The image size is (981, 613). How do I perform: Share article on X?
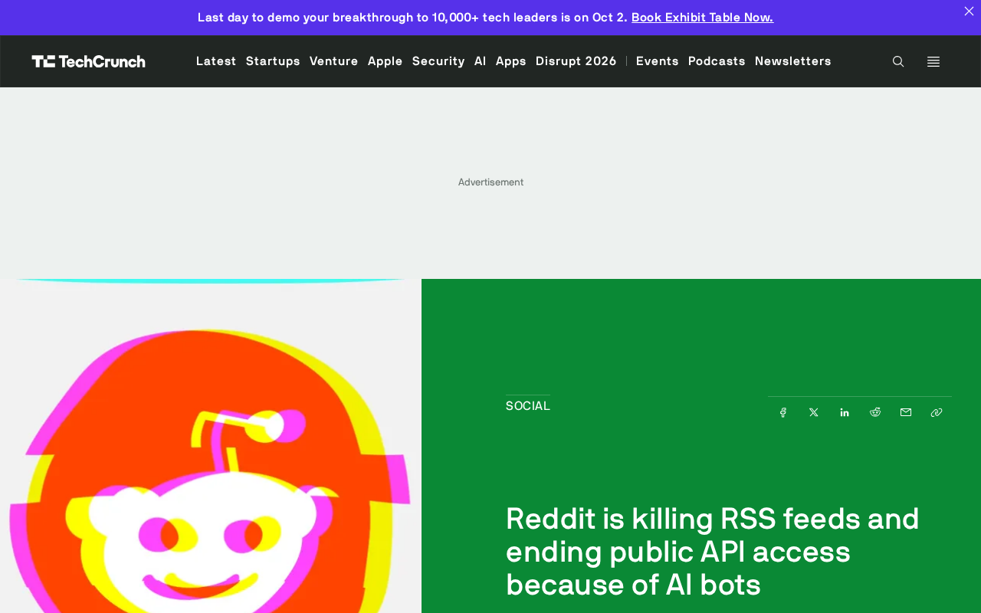click(x=814, y=412)
